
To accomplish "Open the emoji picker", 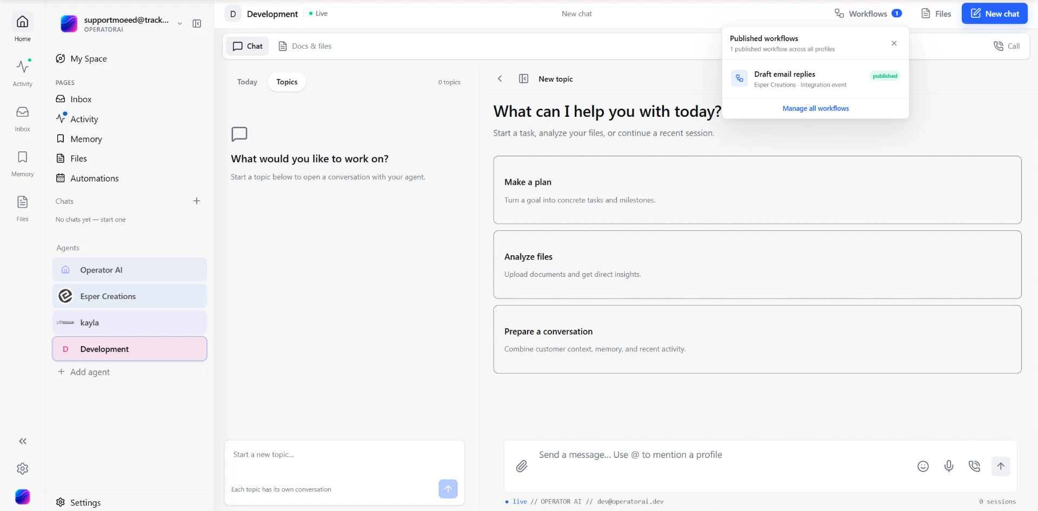I will 923,466.
